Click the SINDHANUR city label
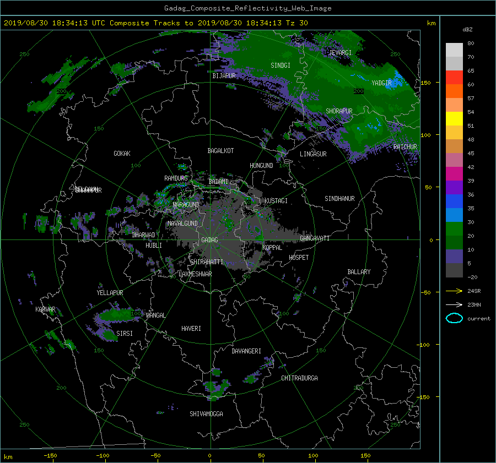Viewport: 496px width, 463px height. pos(339,199)
